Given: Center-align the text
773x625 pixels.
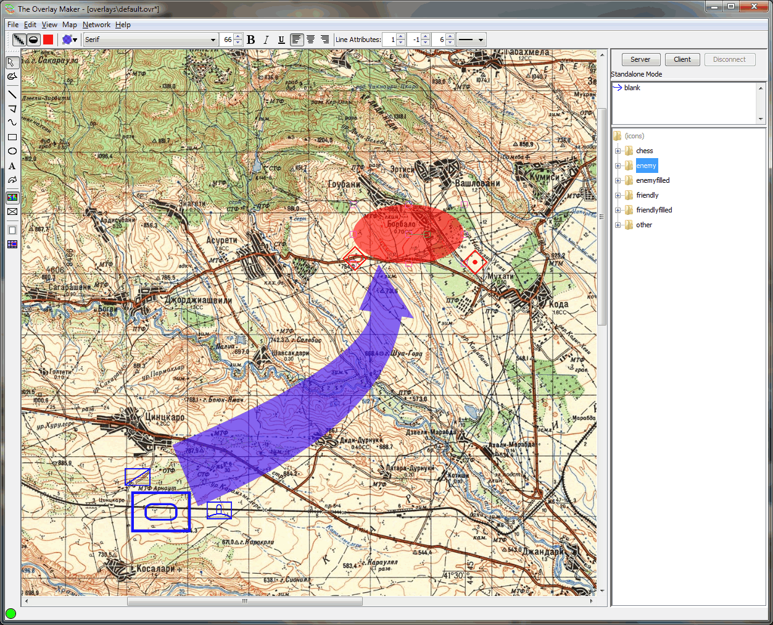Looking at the screenshot, I should (311, 40).
